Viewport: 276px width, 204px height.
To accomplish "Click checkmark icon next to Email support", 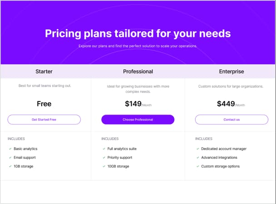I will [x=10, y=157].
